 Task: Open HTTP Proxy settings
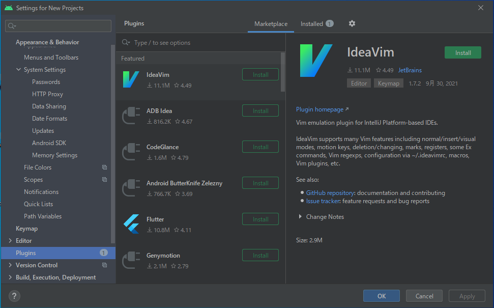[48, 94]
